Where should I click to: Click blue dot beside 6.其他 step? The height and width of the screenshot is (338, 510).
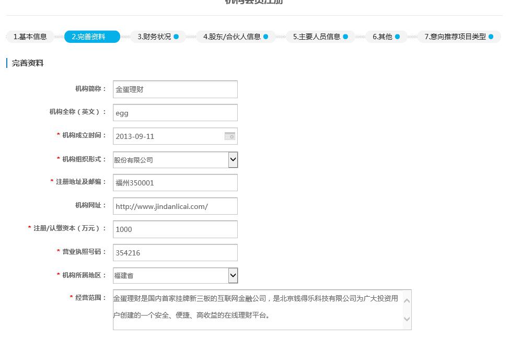(398, 37)
